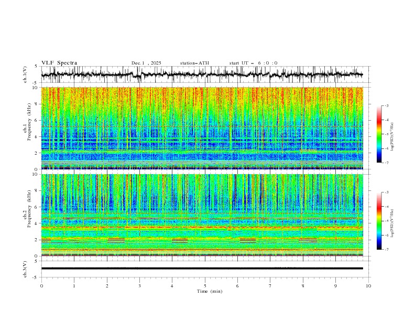415x321 pixels.
Task: Click the "0" tick on the time axis
Action: [x=41, y=286]
